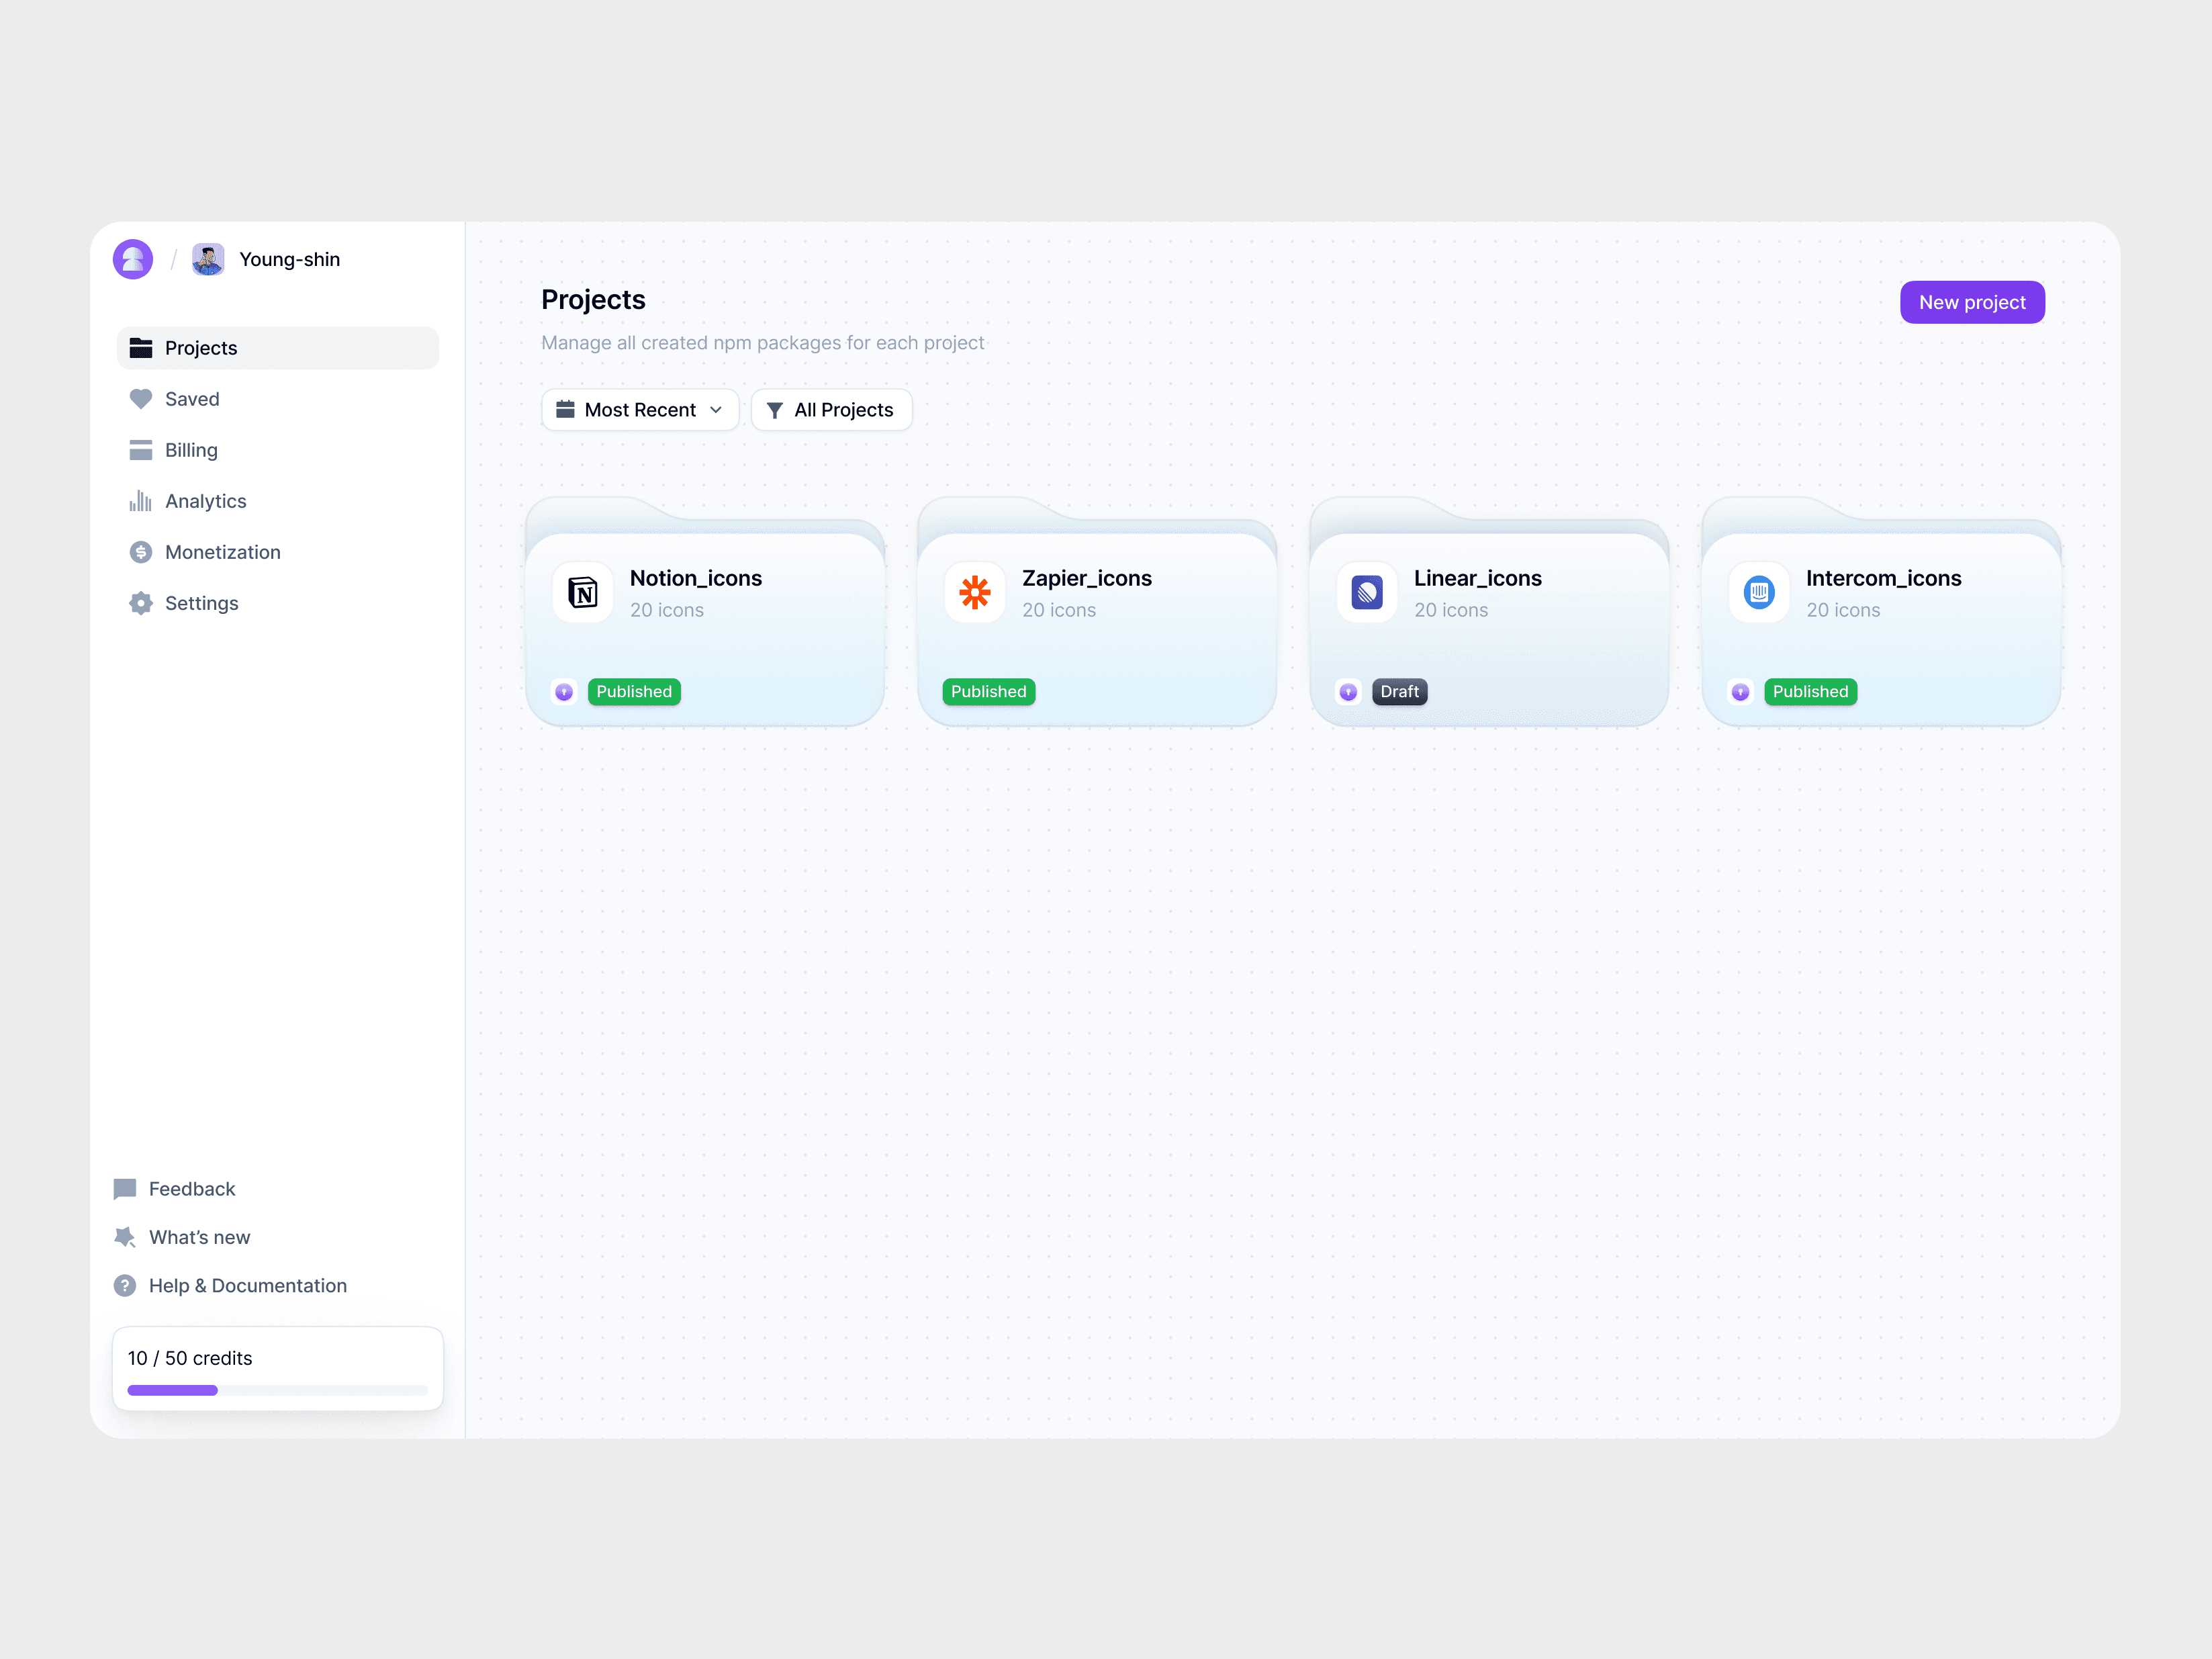The height and width of the screenshot is (1659, 2212).
Task: Click the Zapier asterisk logo icon
Action: click(x=975, y=593)
